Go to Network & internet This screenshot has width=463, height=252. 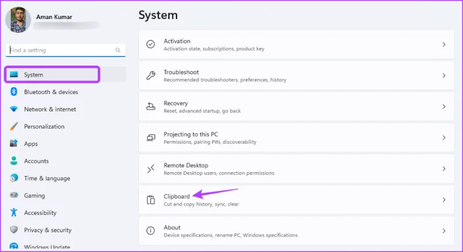[65, 109]
